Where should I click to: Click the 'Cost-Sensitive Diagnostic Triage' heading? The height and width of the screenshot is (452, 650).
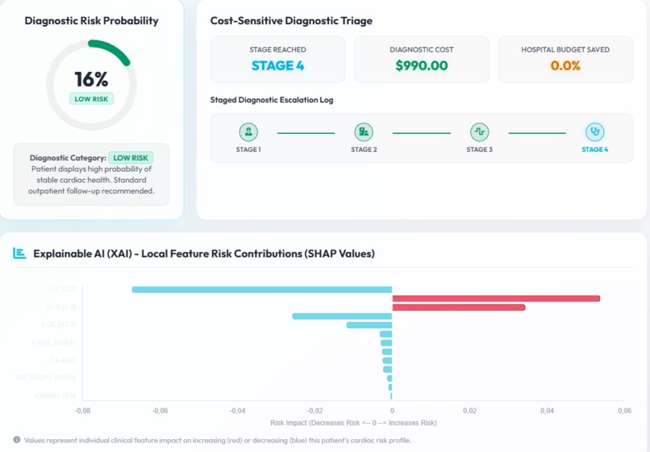tap(291, 21)
